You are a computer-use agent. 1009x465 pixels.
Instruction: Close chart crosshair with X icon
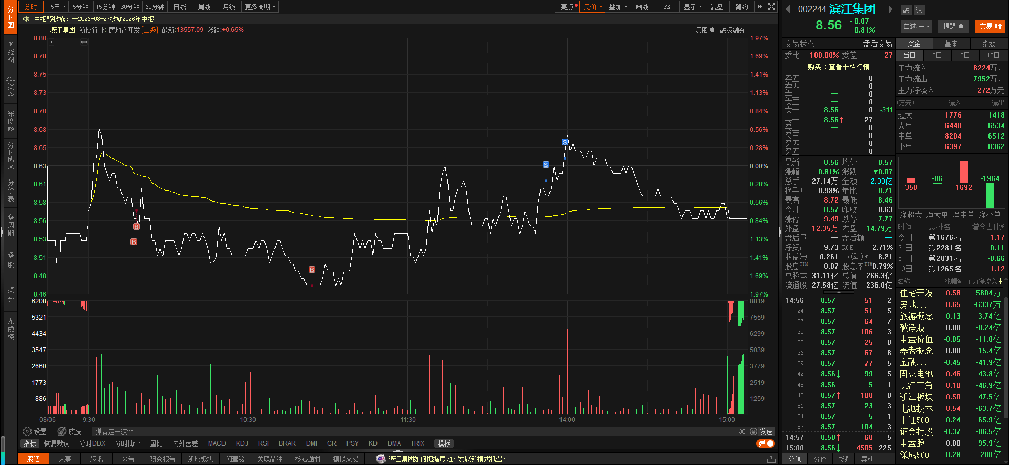tap(52, 42)
